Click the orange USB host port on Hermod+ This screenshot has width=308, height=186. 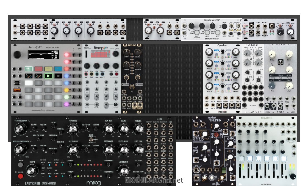click(x=17, y=90)
